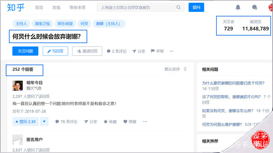Open the 主持人 topic tag

pyautogui.click(x=21, y=23)
